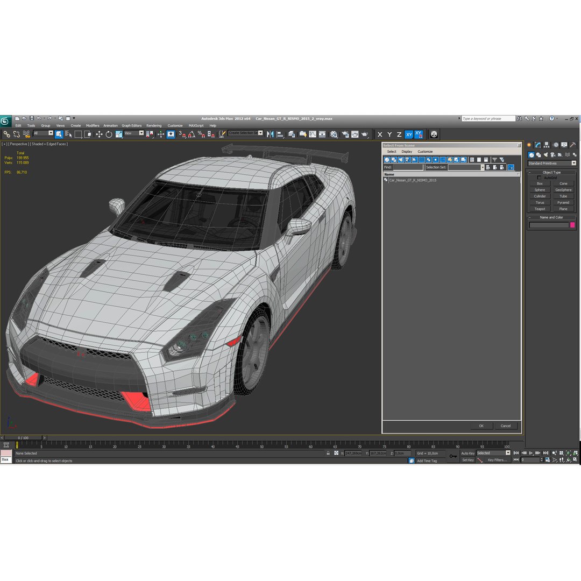Click Cancel in Select From Scene

pyautogui.click(x=506, y=426)
